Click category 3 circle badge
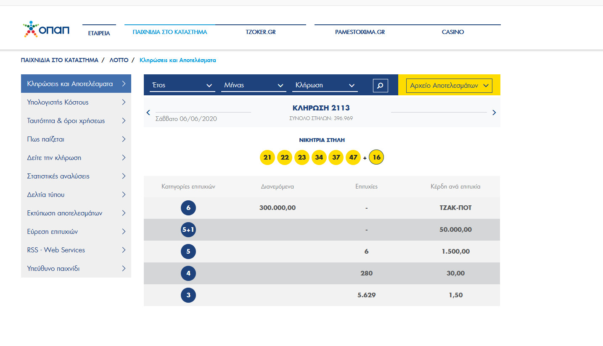 [x=188, y=295]
